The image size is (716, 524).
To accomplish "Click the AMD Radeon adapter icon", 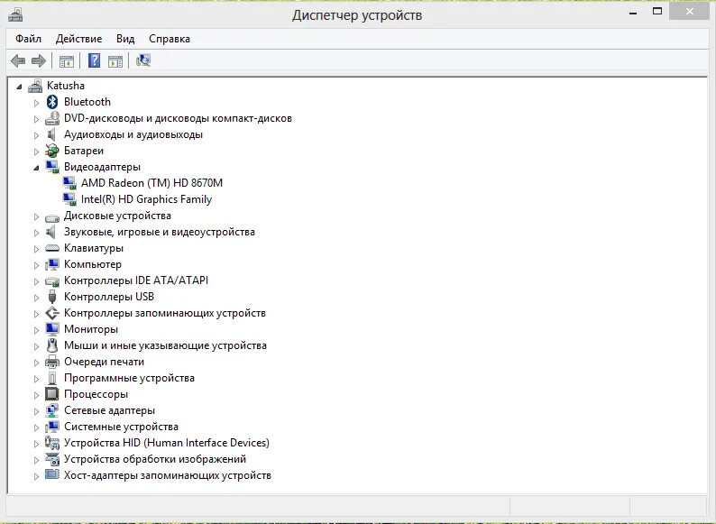I will [x=69, y=183].
